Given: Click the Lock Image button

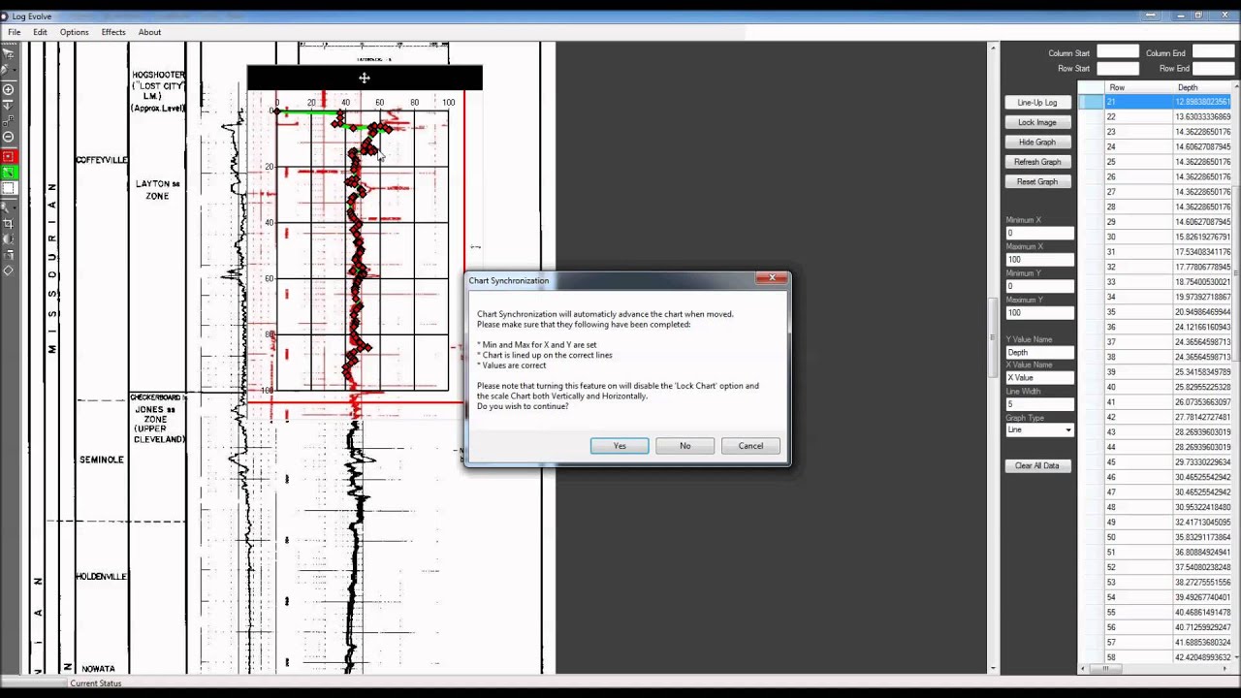Looking at the screenshot, I should tap(1037, 122).
